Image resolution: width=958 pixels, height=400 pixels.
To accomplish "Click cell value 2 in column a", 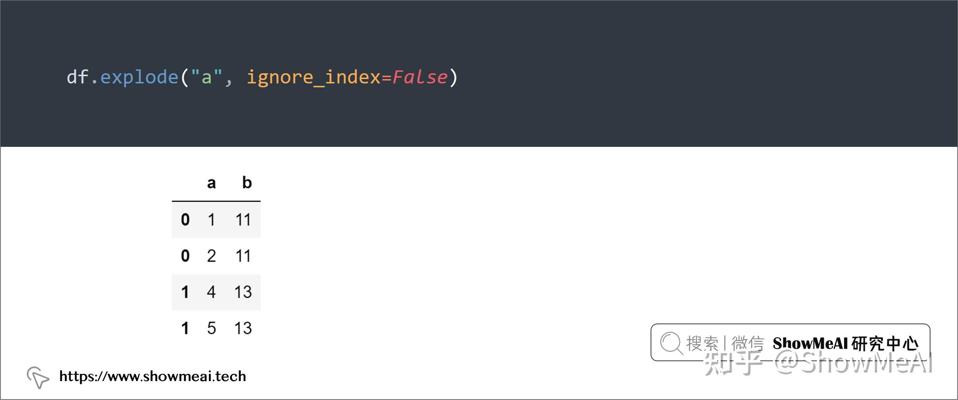I will (211, 256).
